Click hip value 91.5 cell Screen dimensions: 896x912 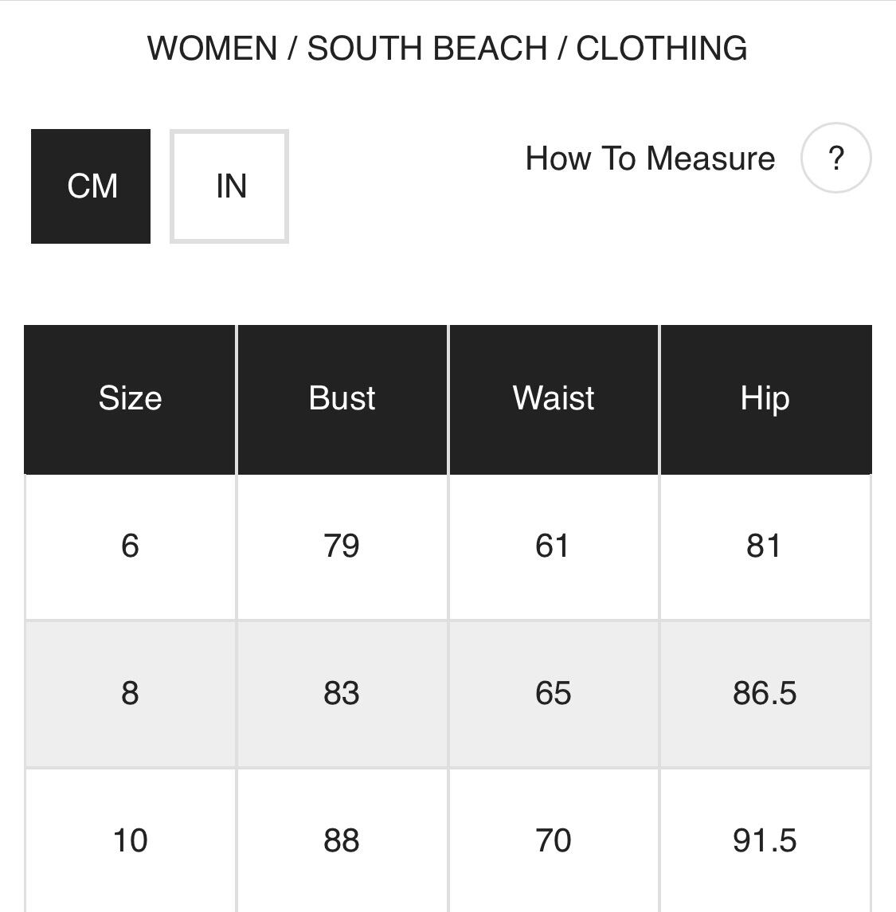[765, 840]
